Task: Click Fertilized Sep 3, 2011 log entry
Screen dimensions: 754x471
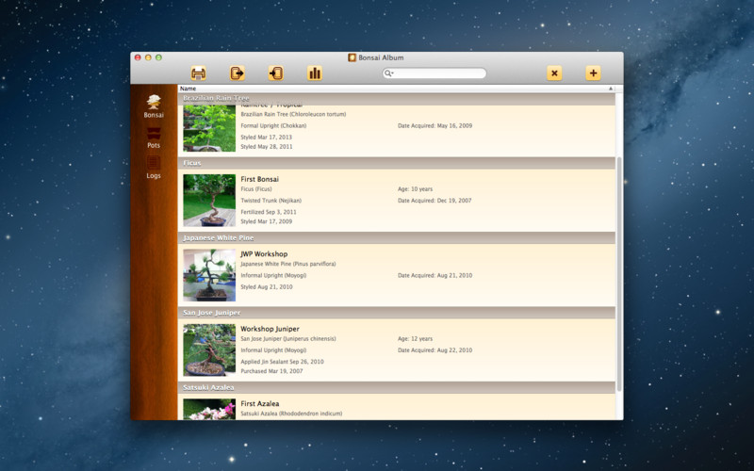Action: (x=269, y=212)
